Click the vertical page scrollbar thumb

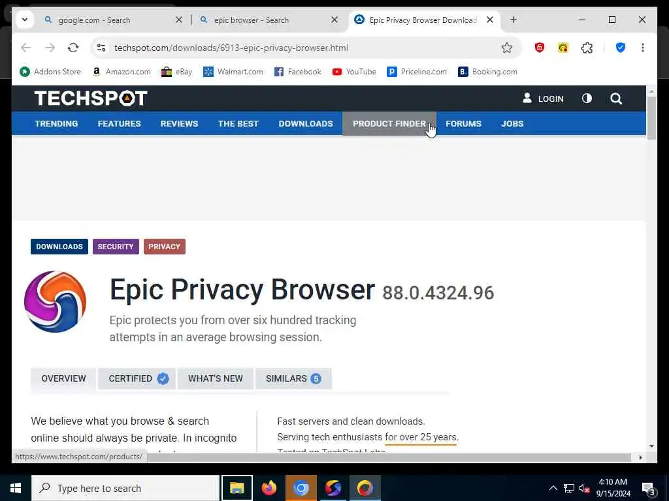pyautogui.click(x=651, y=118)
